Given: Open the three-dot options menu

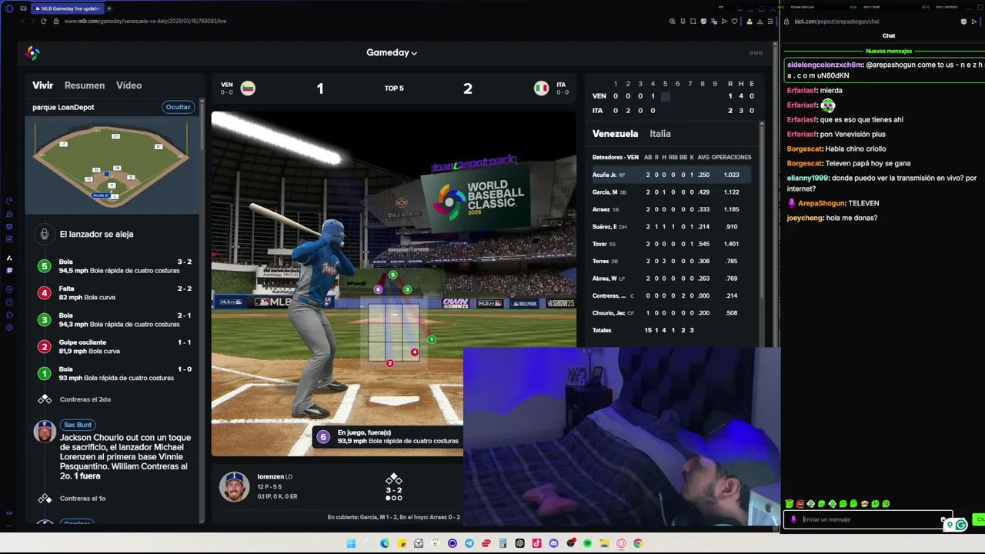Looking at the screenshot, I should click(x=756, y=53).
